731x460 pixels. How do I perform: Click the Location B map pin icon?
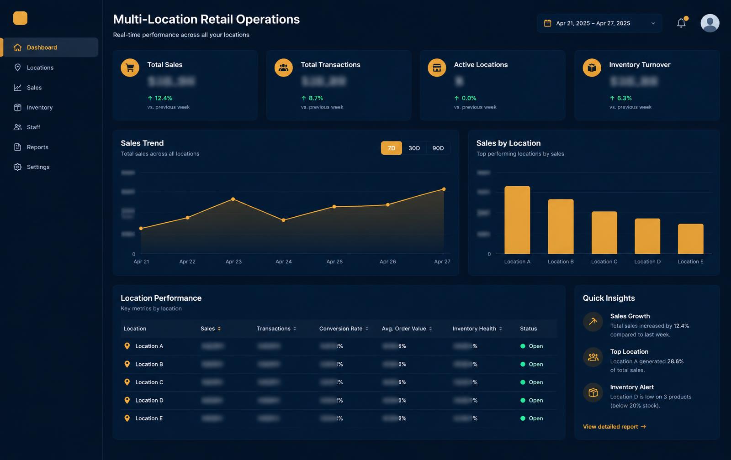tap(127, 364)
